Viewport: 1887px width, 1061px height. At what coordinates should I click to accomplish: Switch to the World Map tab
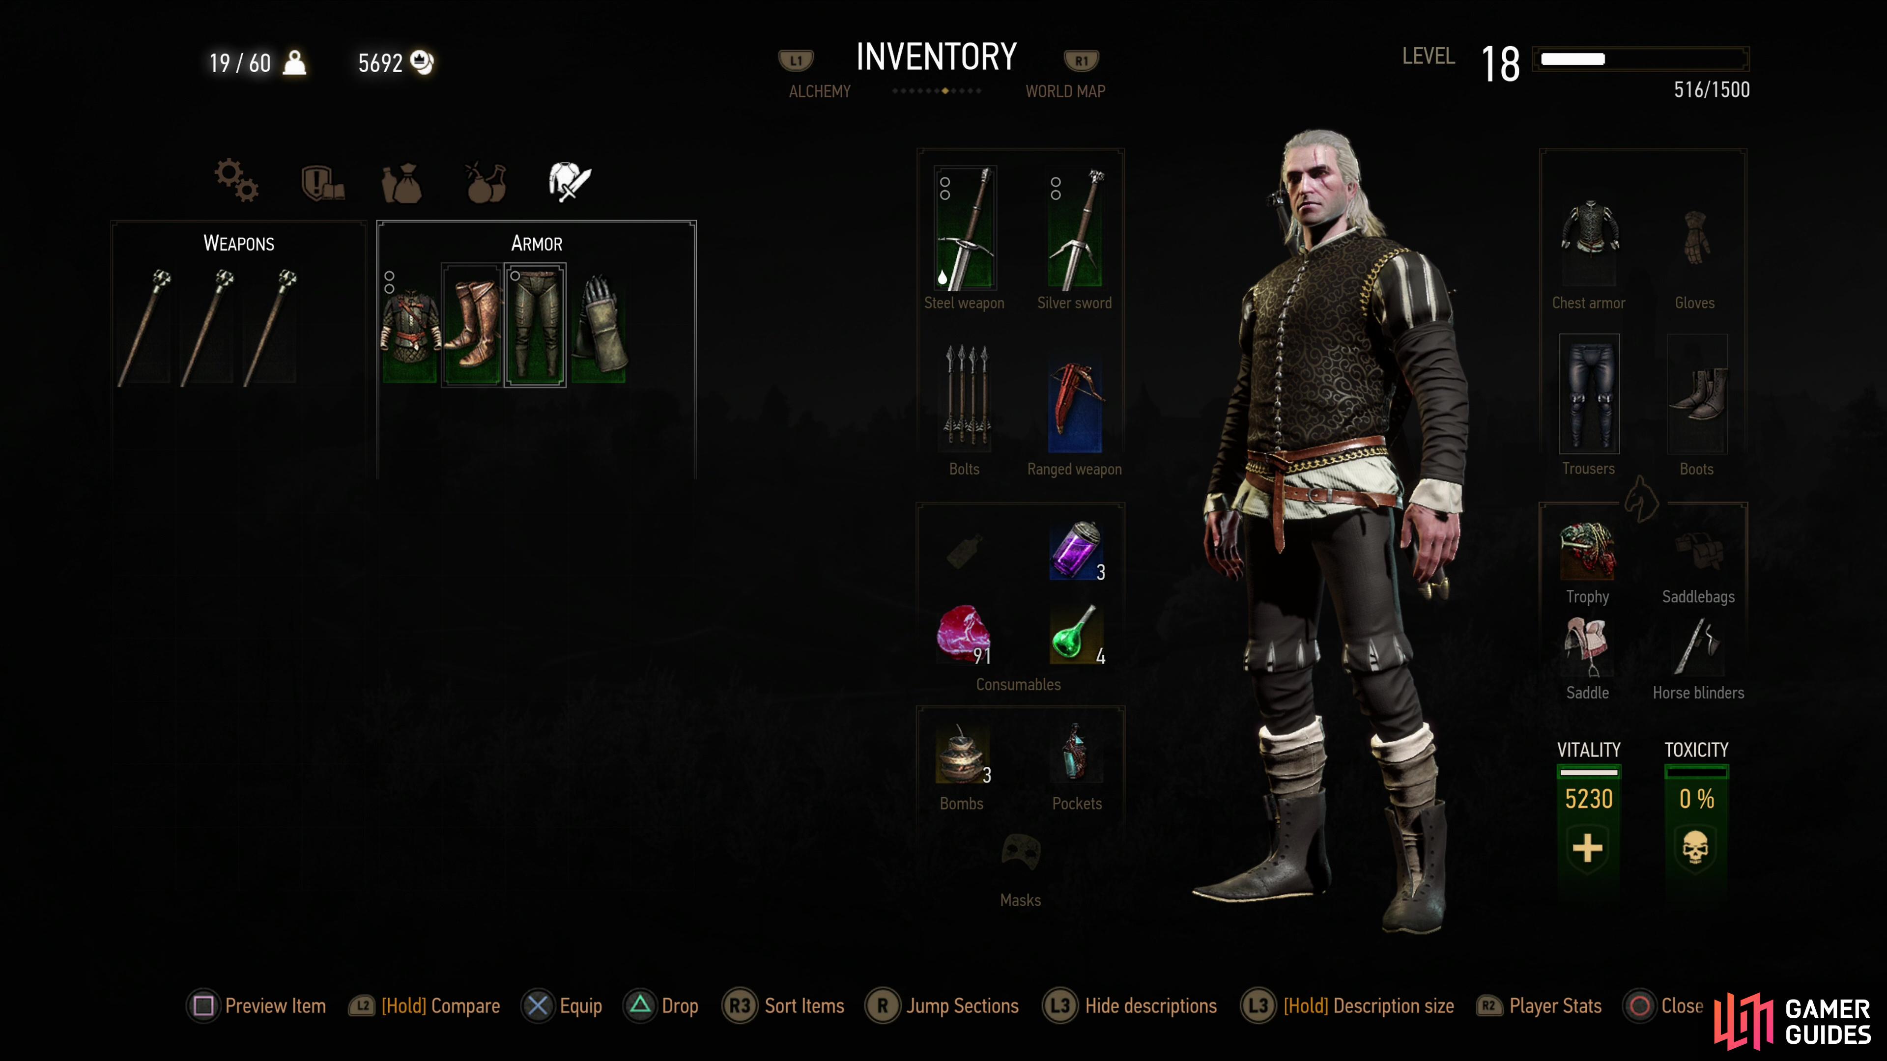(x=1065, y=91)
